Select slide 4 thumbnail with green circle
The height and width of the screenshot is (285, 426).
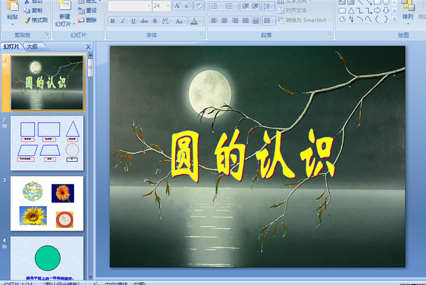point(47,258)
